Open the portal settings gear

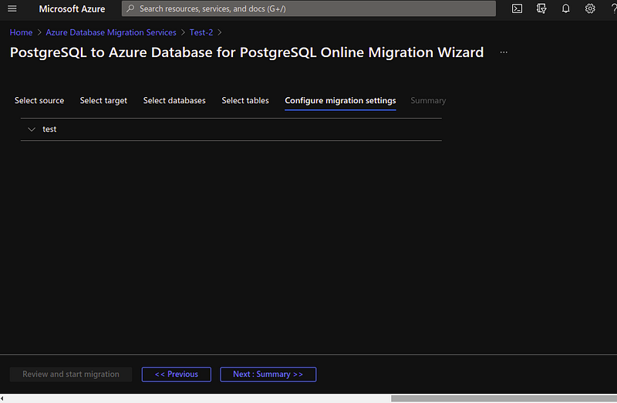[x=590, y=8]
